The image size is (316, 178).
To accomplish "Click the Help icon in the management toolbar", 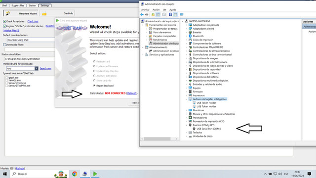I will click(170, 14).
